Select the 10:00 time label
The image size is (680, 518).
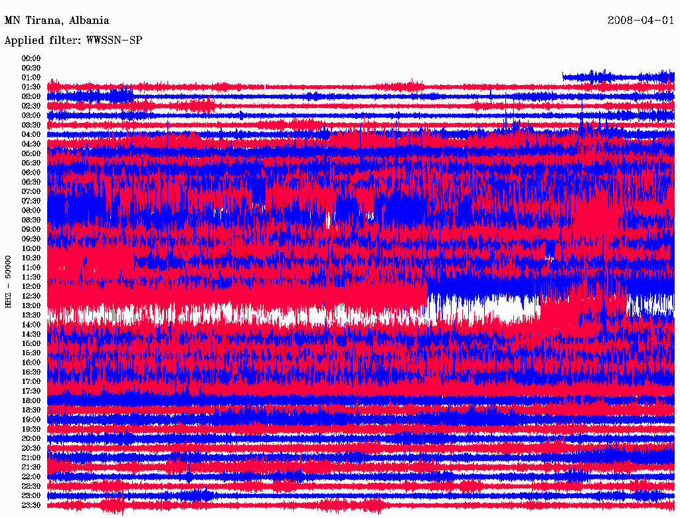pyautogui.click(x=31, y=248)
